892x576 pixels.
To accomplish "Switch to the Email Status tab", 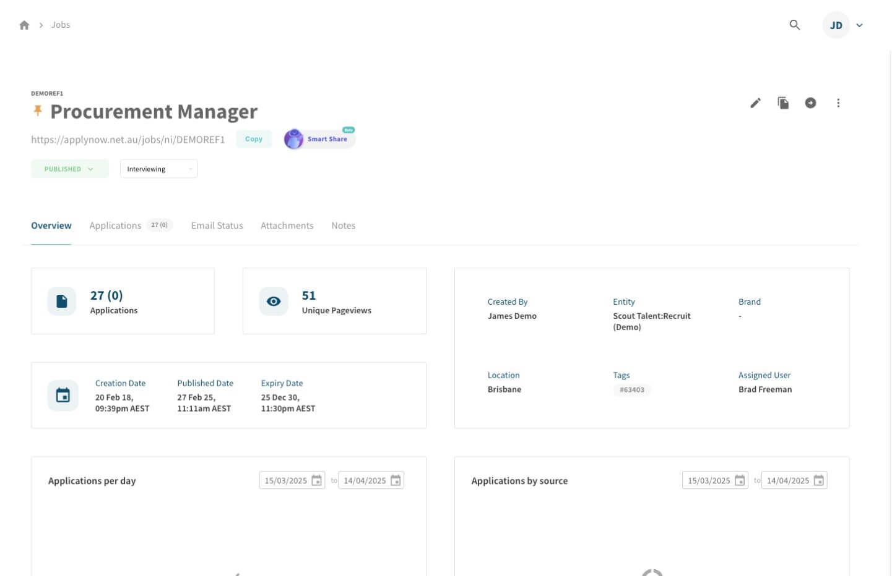I will point(217,226).
